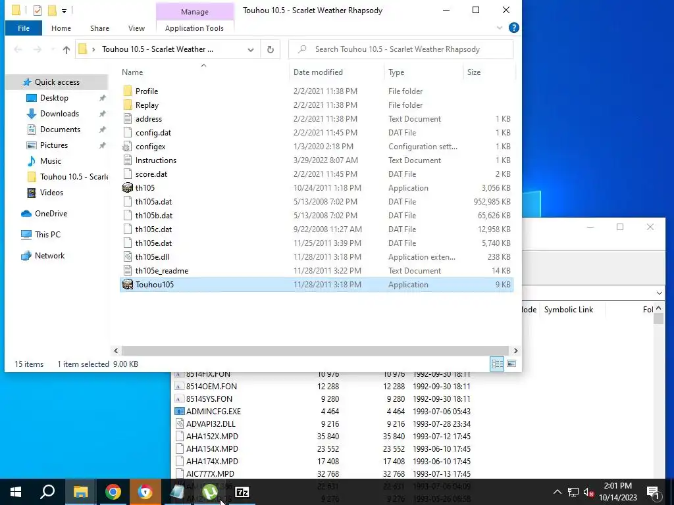The image size is (674, 505).
Task: Select the th105e_readme file
Action: point(162,270)
